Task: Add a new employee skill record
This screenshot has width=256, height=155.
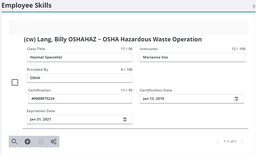Action: [x=28, y=142]
